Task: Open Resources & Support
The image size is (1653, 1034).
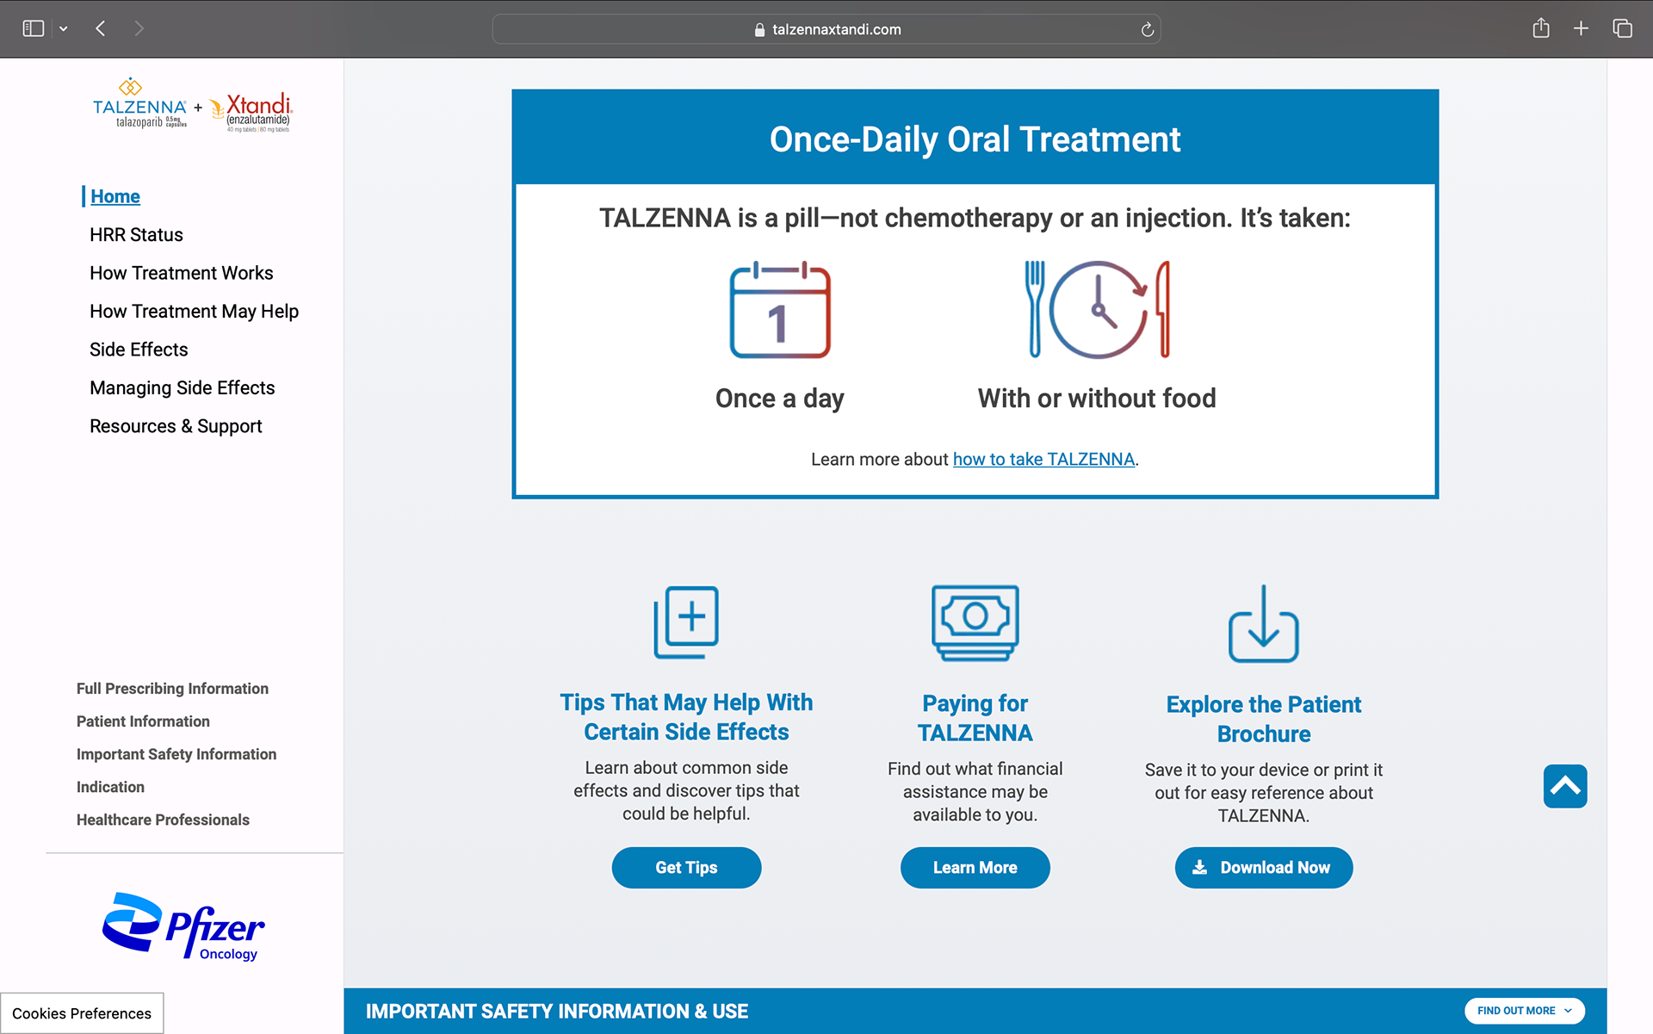Action: pyautogui.click(x=176, y=426)
